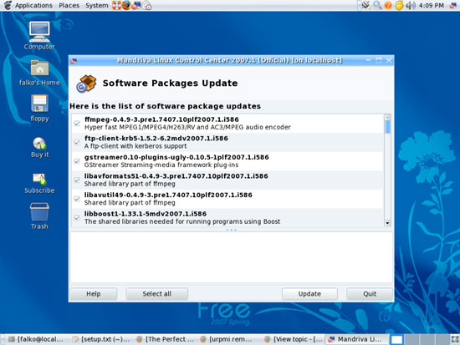Select the gstreamer0.10-plugins-ugly package name
Image resolution: width=460 pixels, height=345 pixels.
[176, 157]
